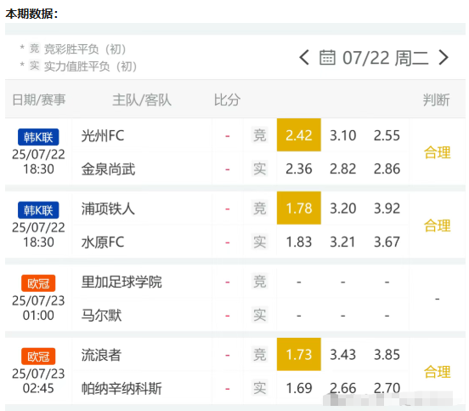Viewport: 469px width, 411px height.
Task: Select the highlighted 2.42 odds cell
Action: click(x=299, y=134)
